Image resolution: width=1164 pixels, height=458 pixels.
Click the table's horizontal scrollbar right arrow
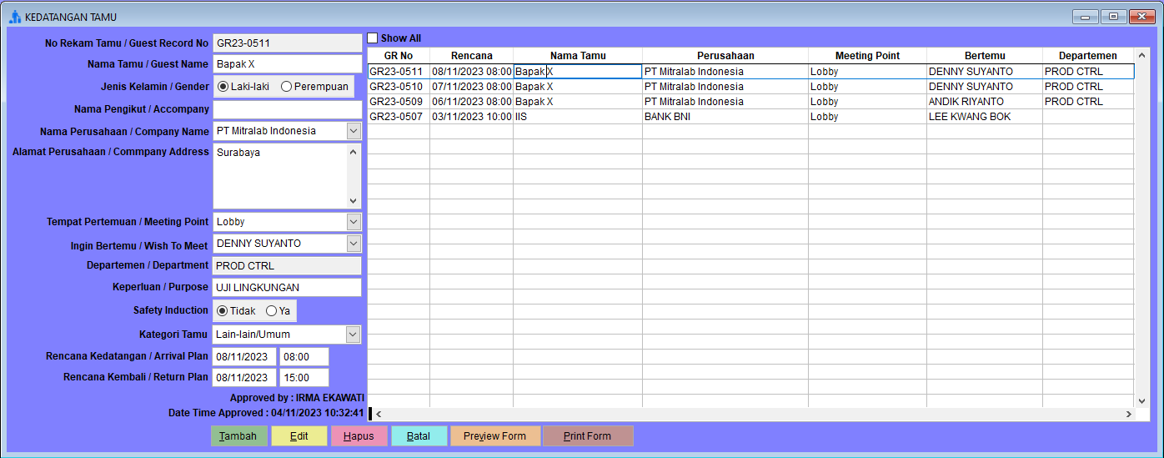[1128, 414]
